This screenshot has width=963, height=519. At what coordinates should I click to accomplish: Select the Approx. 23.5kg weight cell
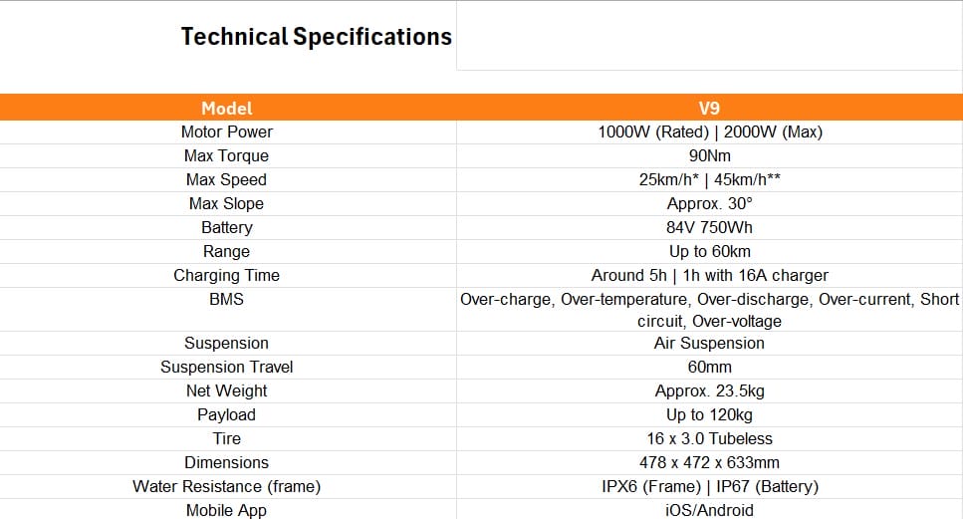pyautogui.click(x=709, y=390)
